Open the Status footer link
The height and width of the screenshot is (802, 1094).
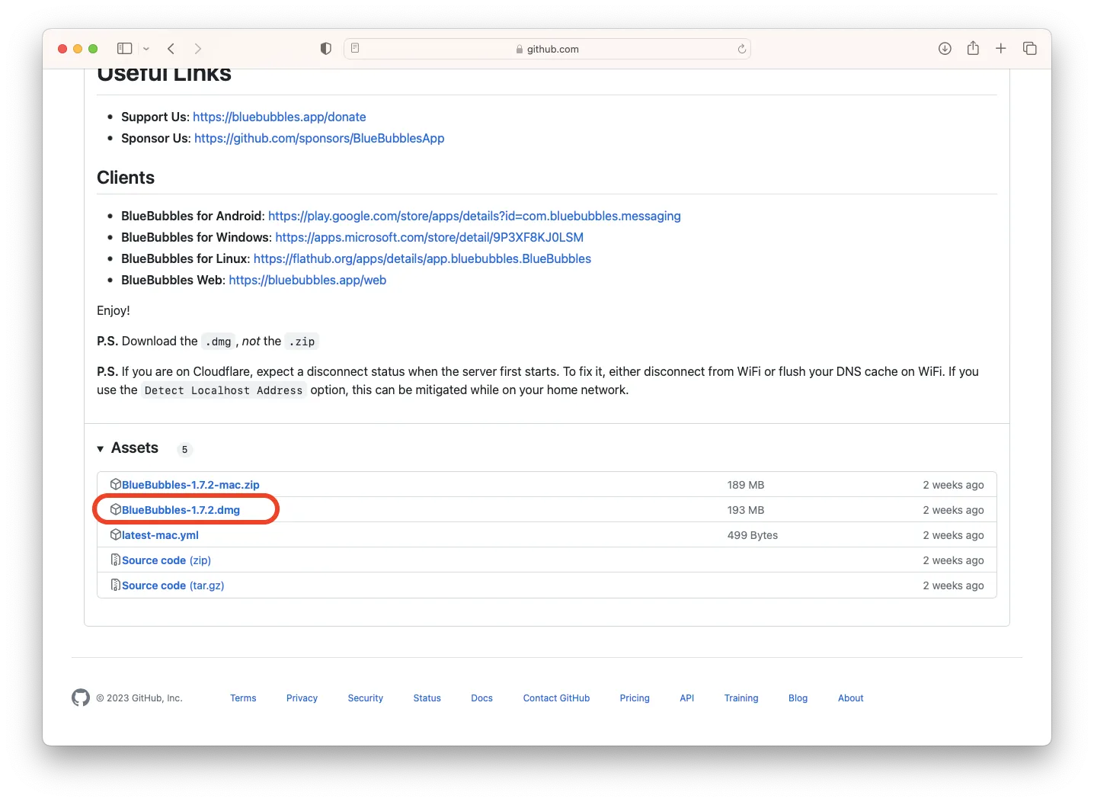pyautogui.click(x=427, y=698)
